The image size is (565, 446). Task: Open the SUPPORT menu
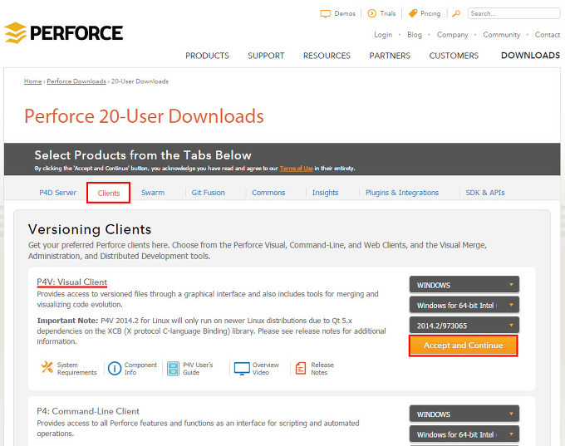click(266, 56)
